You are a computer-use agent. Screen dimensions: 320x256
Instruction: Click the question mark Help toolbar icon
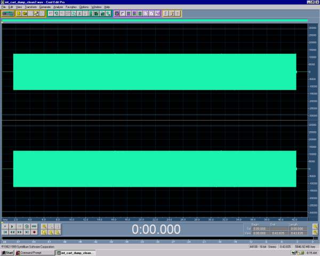point(178,13)
